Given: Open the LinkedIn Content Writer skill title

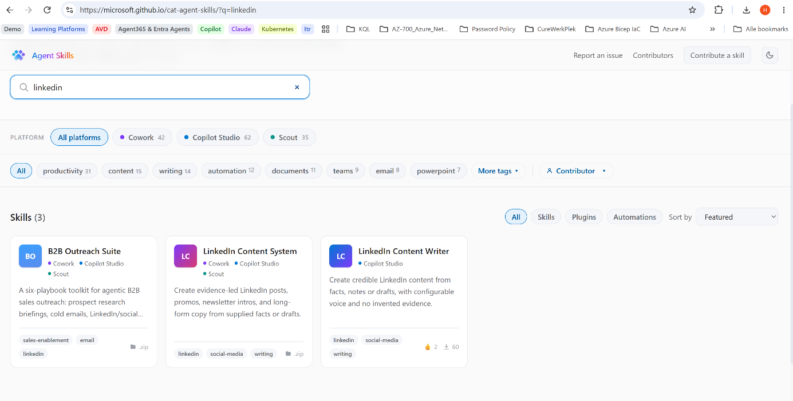Looking at the screenshot, I should [404, 251].
